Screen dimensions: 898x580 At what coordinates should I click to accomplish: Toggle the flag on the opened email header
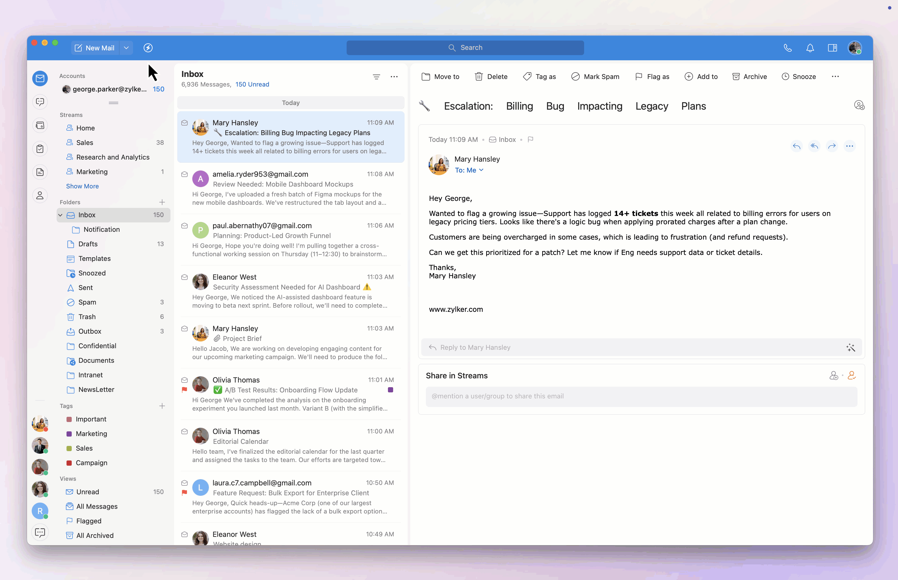[x=531, y=140]
